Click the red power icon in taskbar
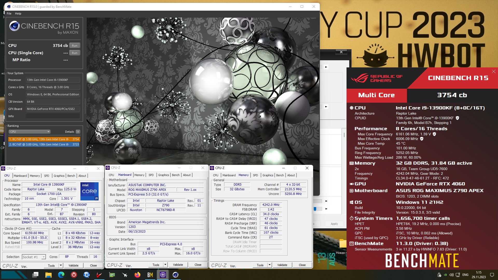Screen dimensions: 498x280 click(x=74, y=275)
